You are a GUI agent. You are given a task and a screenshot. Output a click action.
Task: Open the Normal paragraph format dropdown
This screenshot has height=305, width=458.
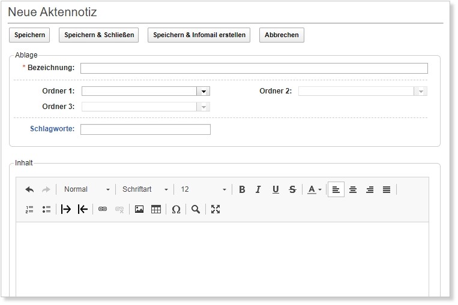(x=87, y=189)
